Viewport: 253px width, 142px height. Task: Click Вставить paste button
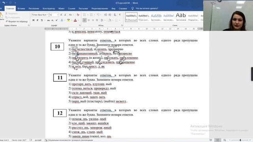coord(2,17)
